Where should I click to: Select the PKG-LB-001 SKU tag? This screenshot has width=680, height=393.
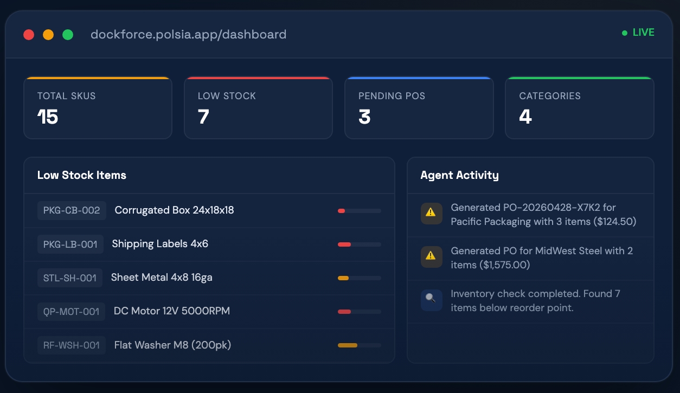click(70, 244)
